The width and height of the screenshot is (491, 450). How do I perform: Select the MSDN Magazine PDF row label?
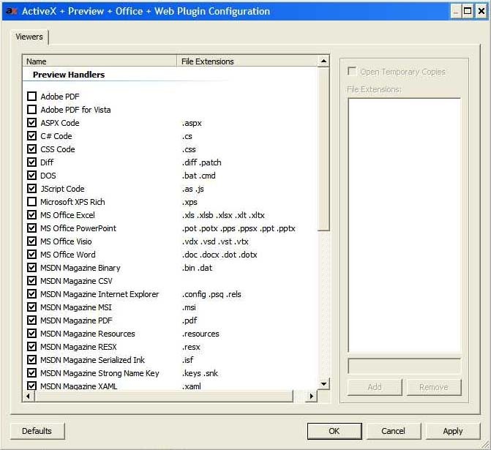coord(76,320)
